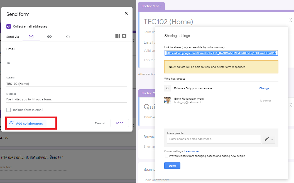Click the Invite people email input field
This screenshot has height=183, width=294.
pos(214,139)
